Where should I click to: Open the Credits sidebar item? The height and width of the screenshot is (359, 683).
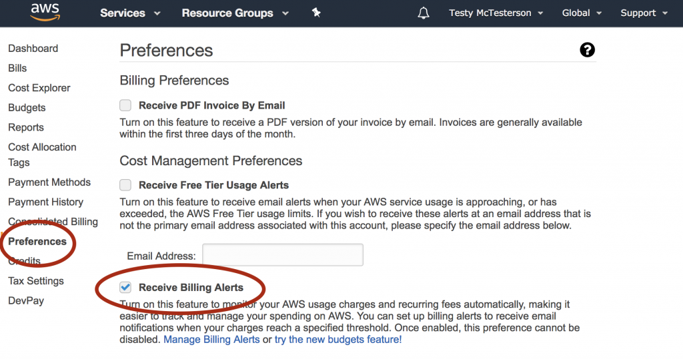(25, 261)
